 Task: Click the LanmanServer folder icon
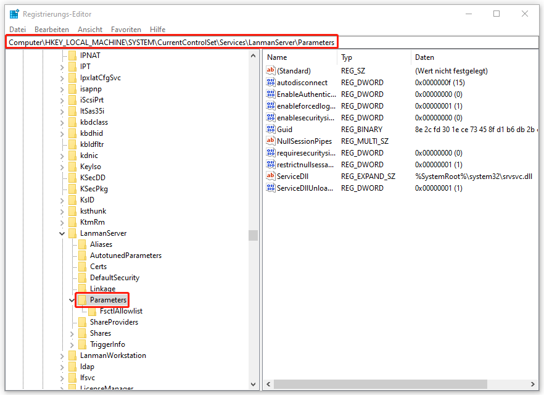click(x=73, y=233)
